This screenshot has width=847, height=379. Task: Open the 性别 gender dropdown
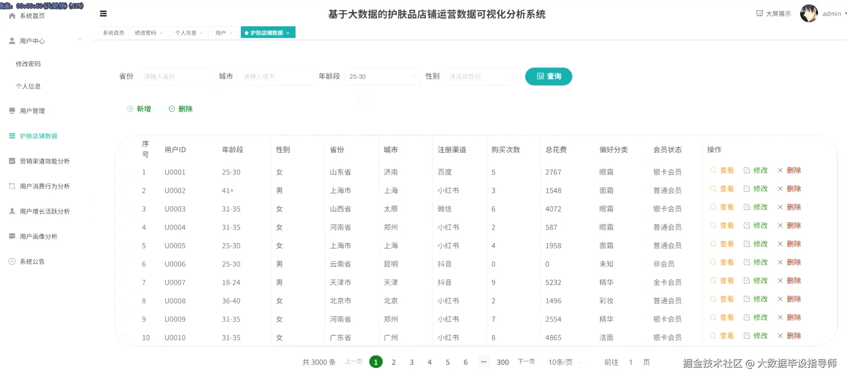pos(481,76)
